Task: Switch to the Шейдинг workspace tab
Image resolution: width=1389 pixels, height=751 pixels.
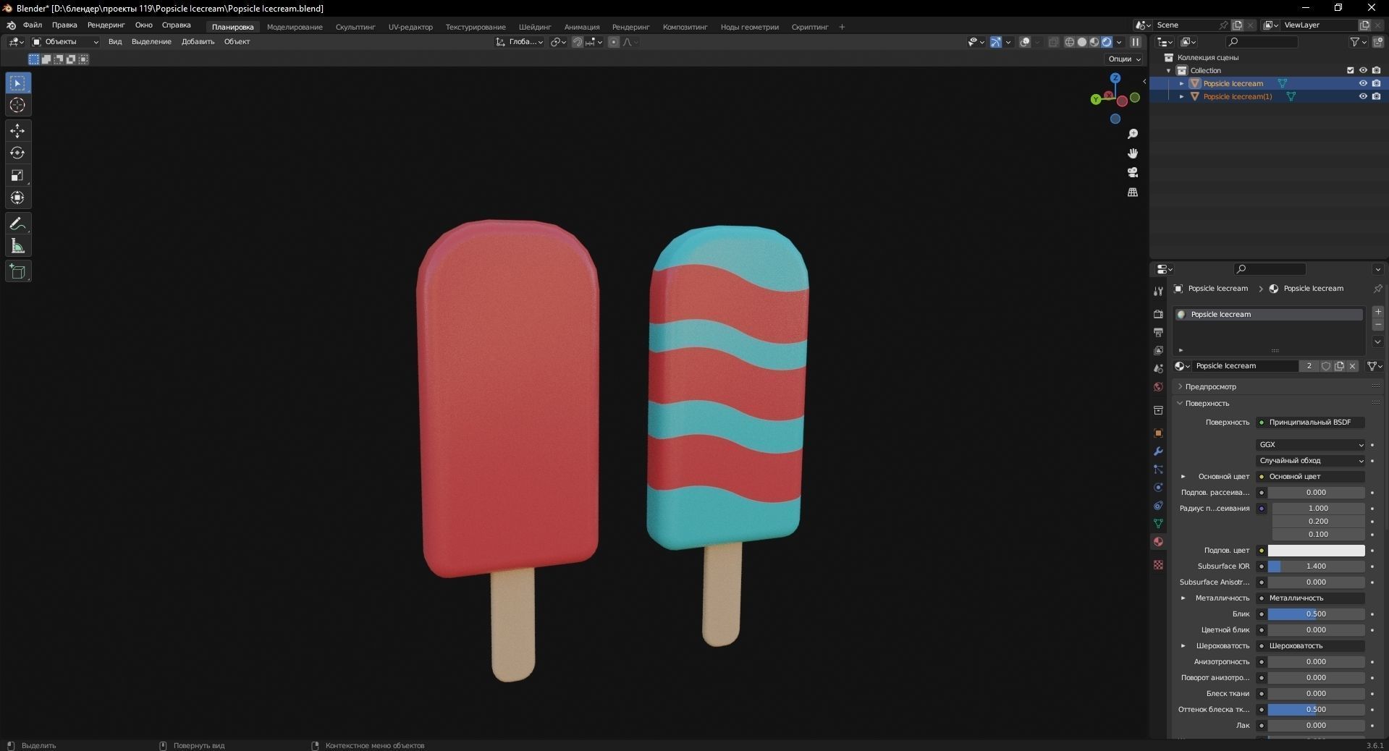Action: (x=534, y=27)
